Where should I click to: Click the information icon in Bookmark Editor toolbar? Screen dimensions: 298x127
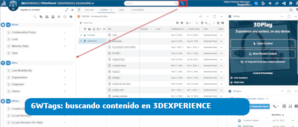222,23
